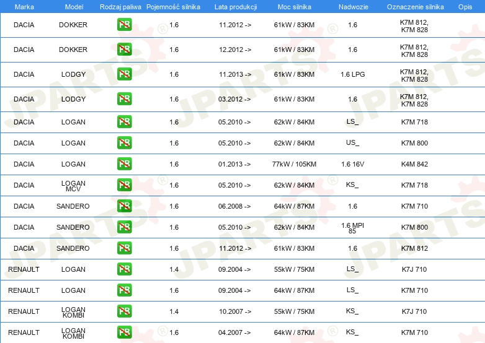
Task: Click the Rodzaj paliwa column header
Action: click(x=120, y=7)
